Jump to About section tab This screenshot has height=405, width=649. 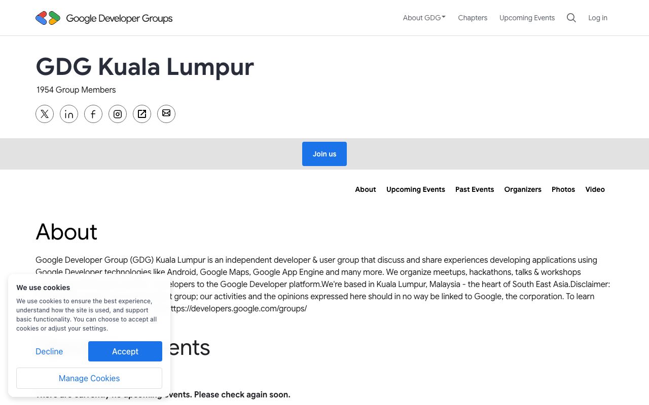pyautogui.click(x=366, y=189)
